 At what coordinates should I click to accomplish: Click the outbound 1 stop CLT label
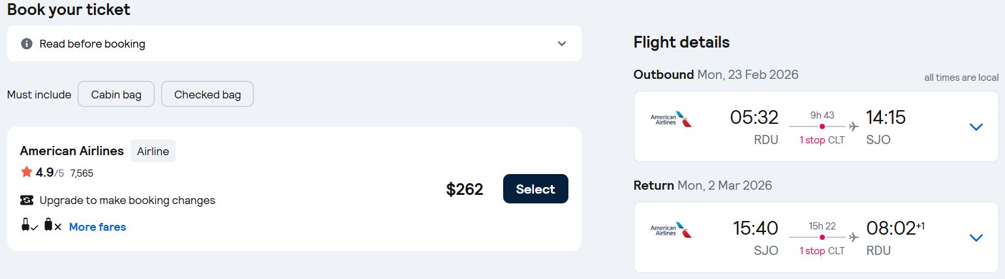coord(822,140)
